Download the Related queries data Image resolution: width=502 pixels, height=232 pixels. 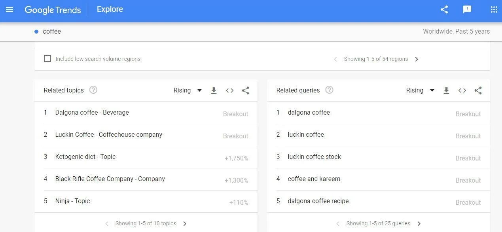click(x=447, y=90)
